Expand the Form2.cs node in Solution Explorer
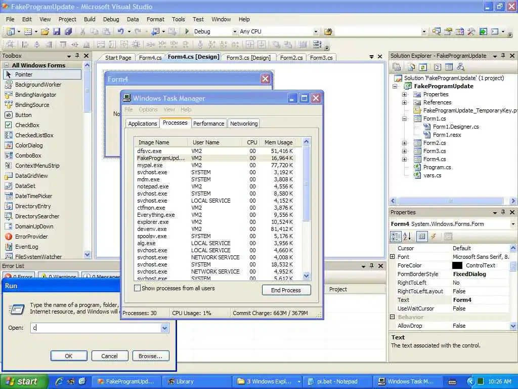 tap(404, 143)
